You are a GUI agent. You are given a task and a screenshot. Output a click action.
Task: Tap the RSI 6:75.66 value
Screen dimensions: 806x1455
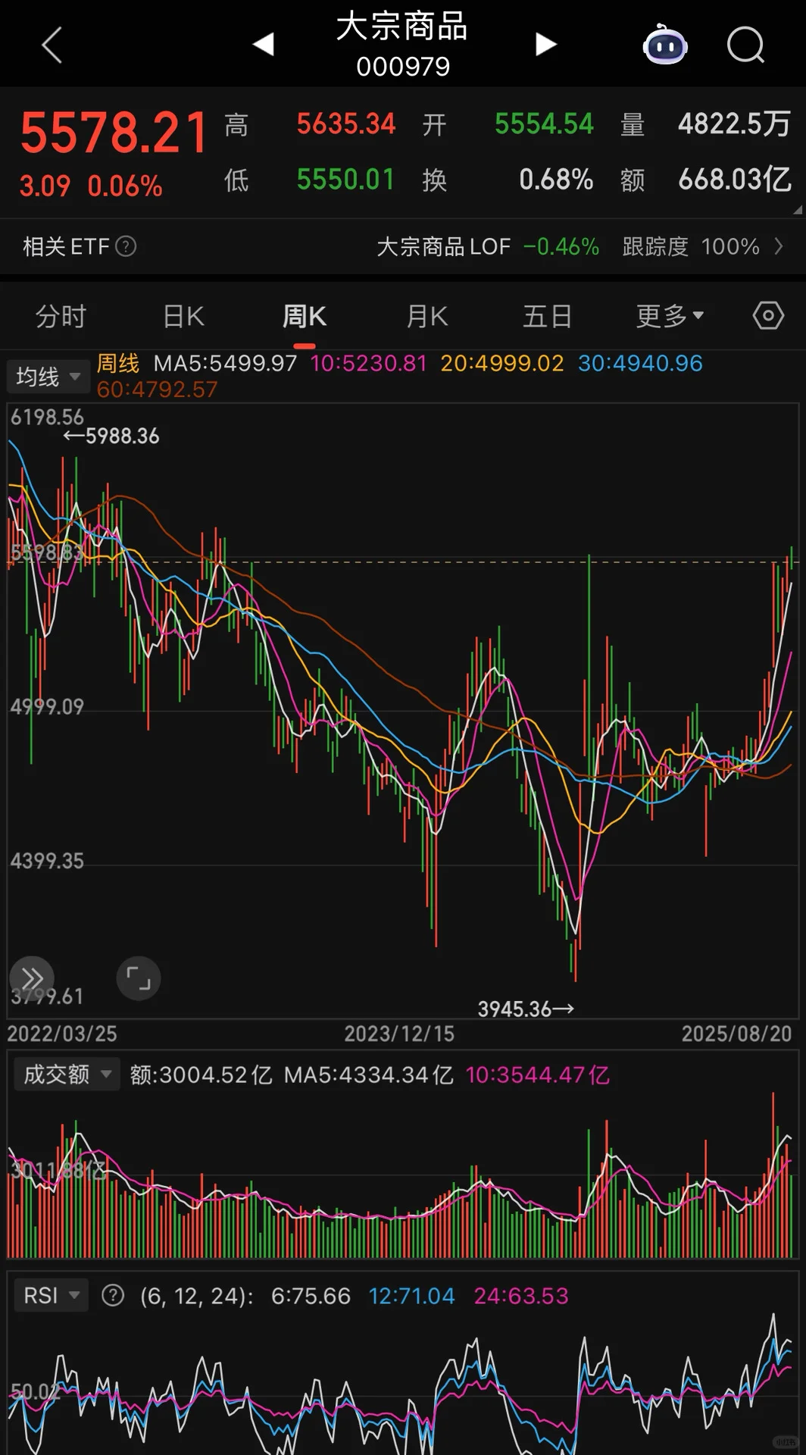coord(311,1296)
